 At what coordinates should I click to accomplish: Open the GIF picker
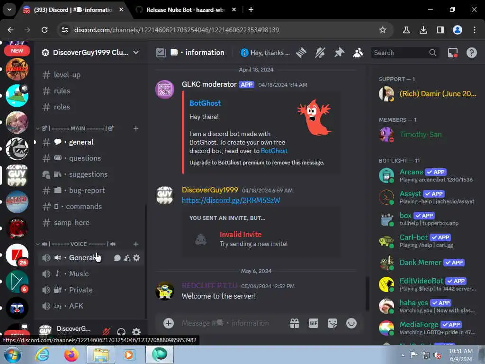click(314, 323)
